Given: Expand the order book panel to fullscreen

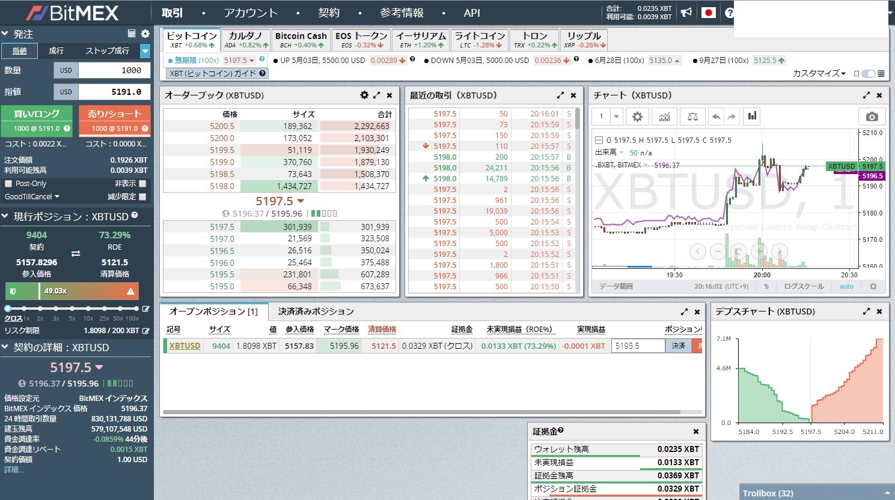Looking at the screenshot, I should click(x=377, y=95).
